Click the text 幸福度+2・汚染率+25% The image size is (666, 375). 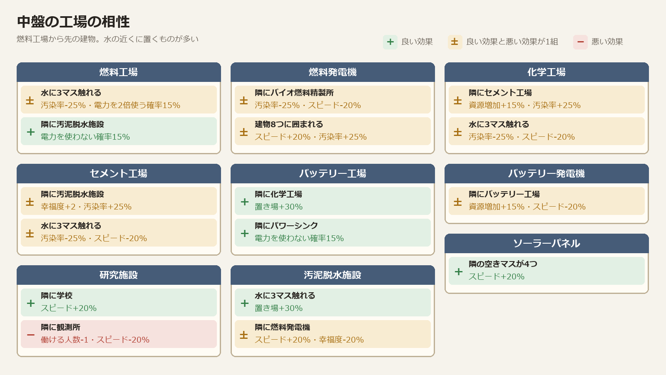(x=86, y=207)
